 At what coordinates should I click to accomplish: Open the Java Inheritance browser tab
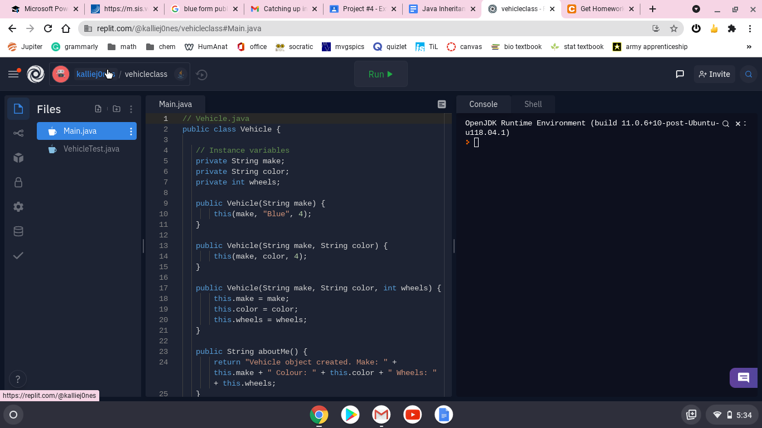coord(441,9)
